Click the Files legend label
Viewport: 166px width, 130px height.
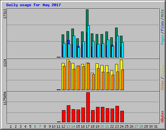tap(162, 26)
